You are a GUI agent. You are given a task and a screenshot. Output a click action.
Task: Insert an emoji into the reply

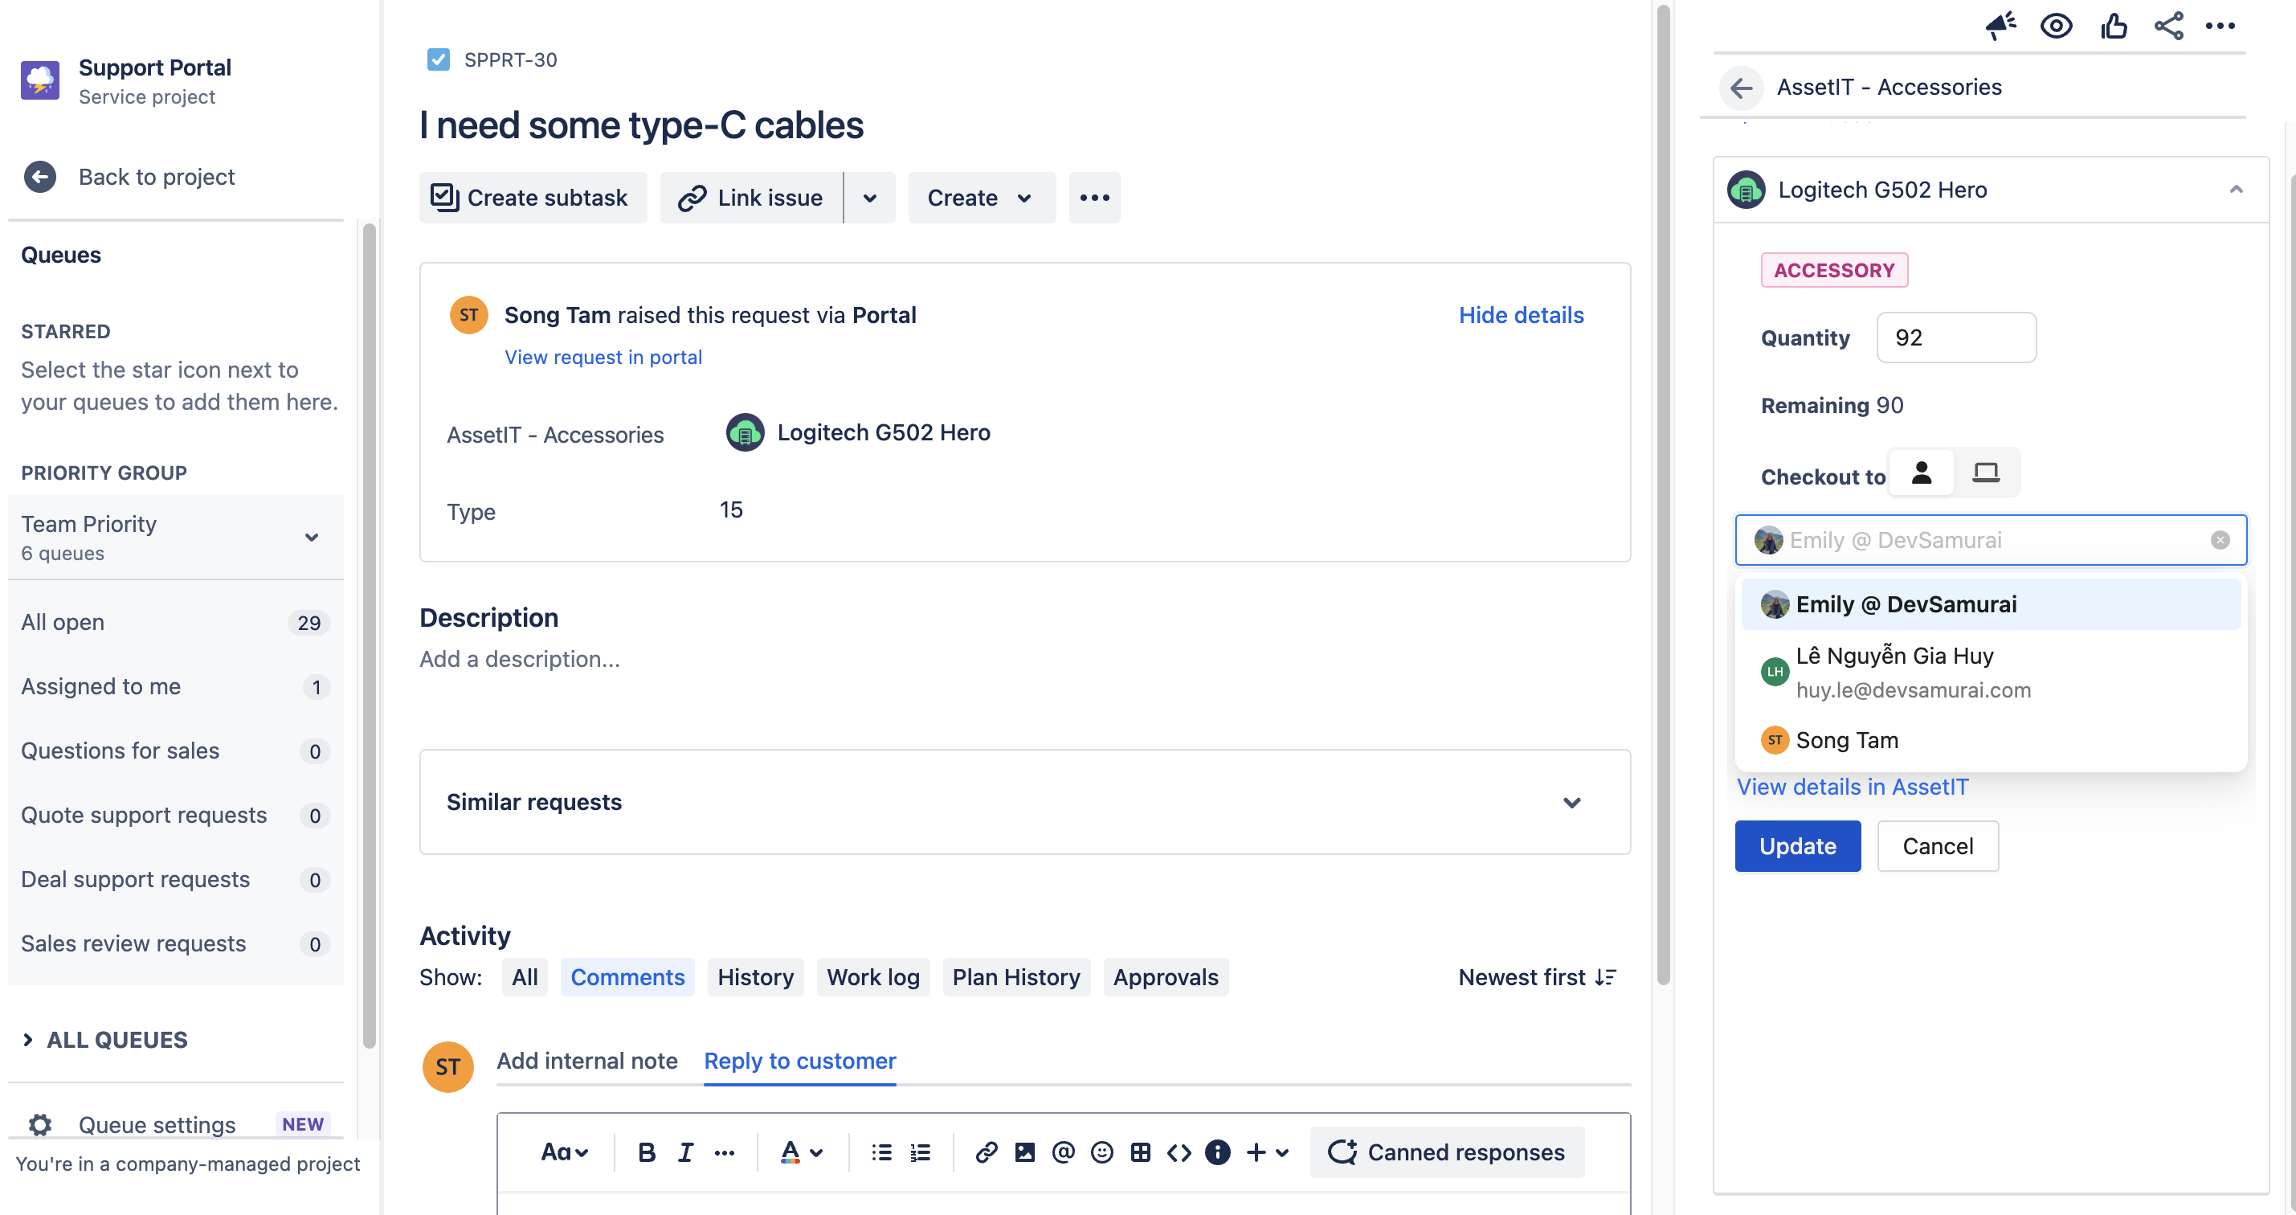[1101, 1152]
